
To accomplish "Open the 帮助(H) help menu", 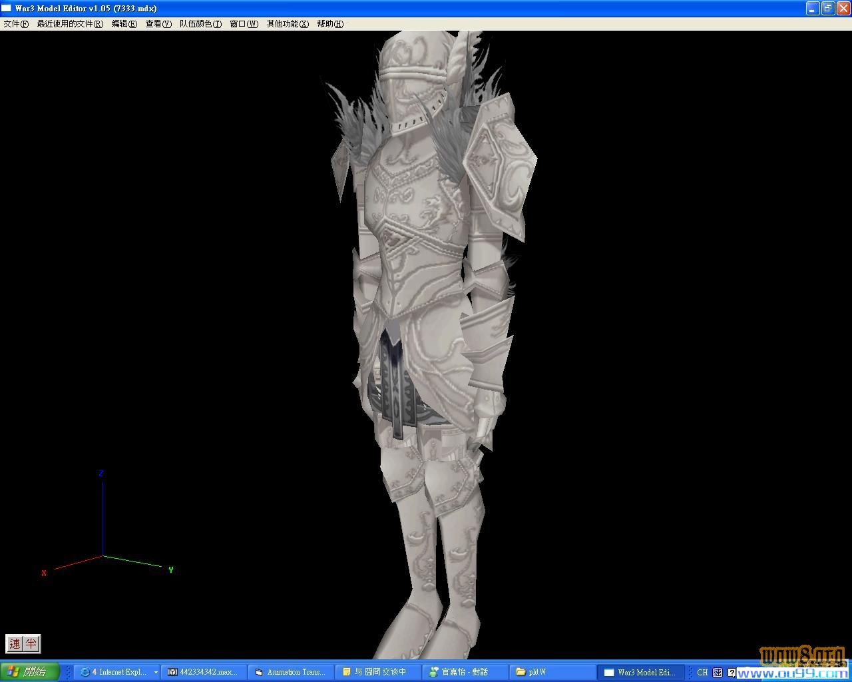I will [x=330, y=24].
